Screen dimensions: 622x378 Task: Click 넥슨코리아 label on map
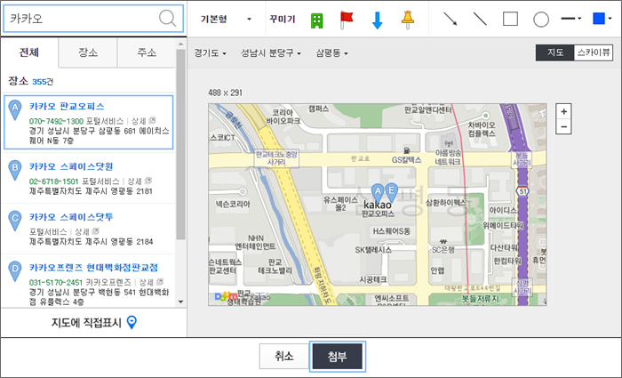pos(233,204)
